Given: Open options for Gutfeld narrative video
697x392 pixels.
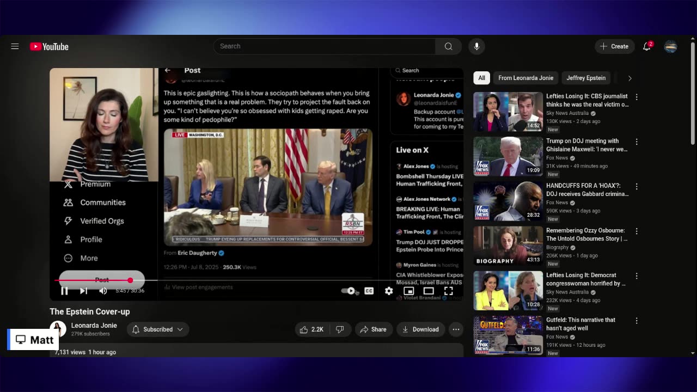Looking at the screenshot, I should (x=637, y=321).
